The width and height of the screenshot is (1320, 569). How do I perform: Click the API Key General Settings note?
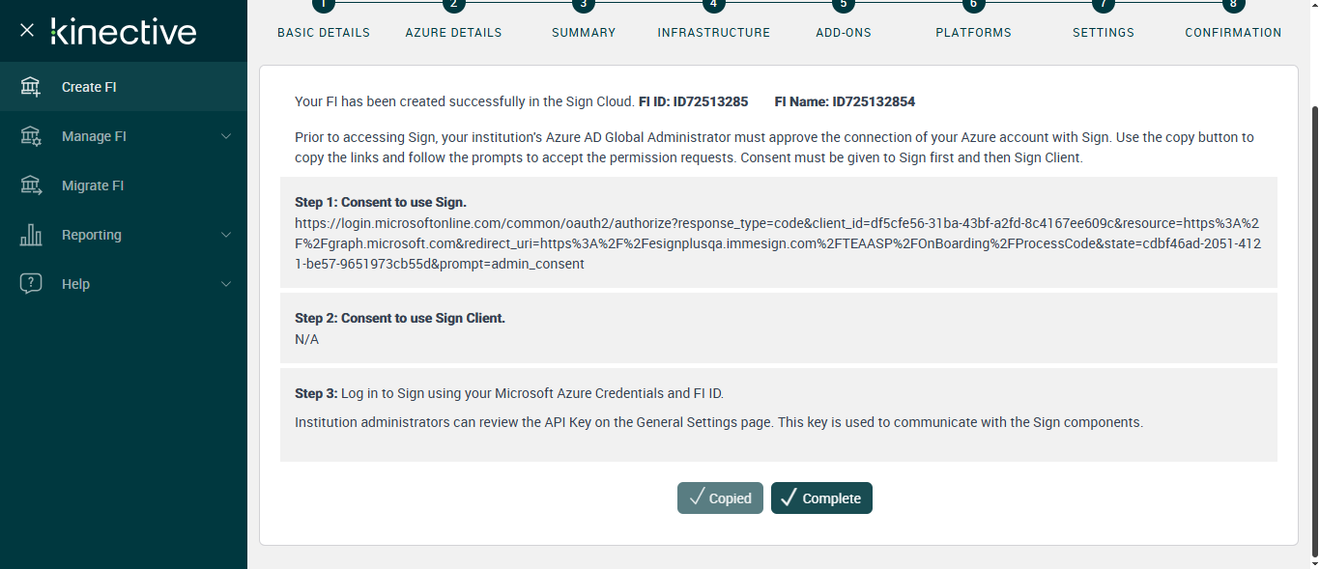719,422
